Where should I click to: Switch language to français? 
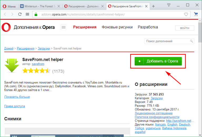click(x=160, y=124)
